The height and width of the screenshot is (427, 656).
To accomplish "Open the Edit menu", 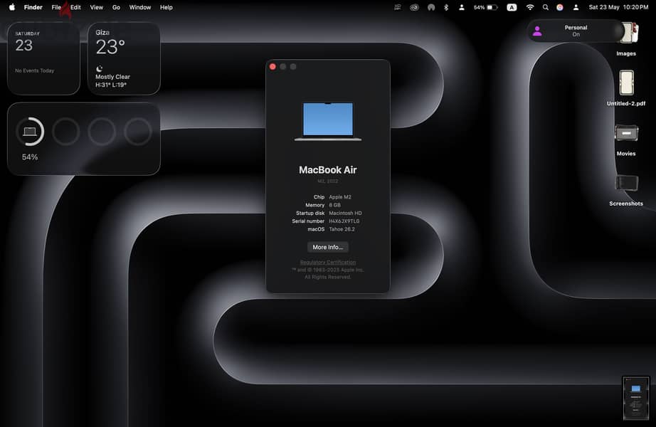I will [x=75, y=7].
